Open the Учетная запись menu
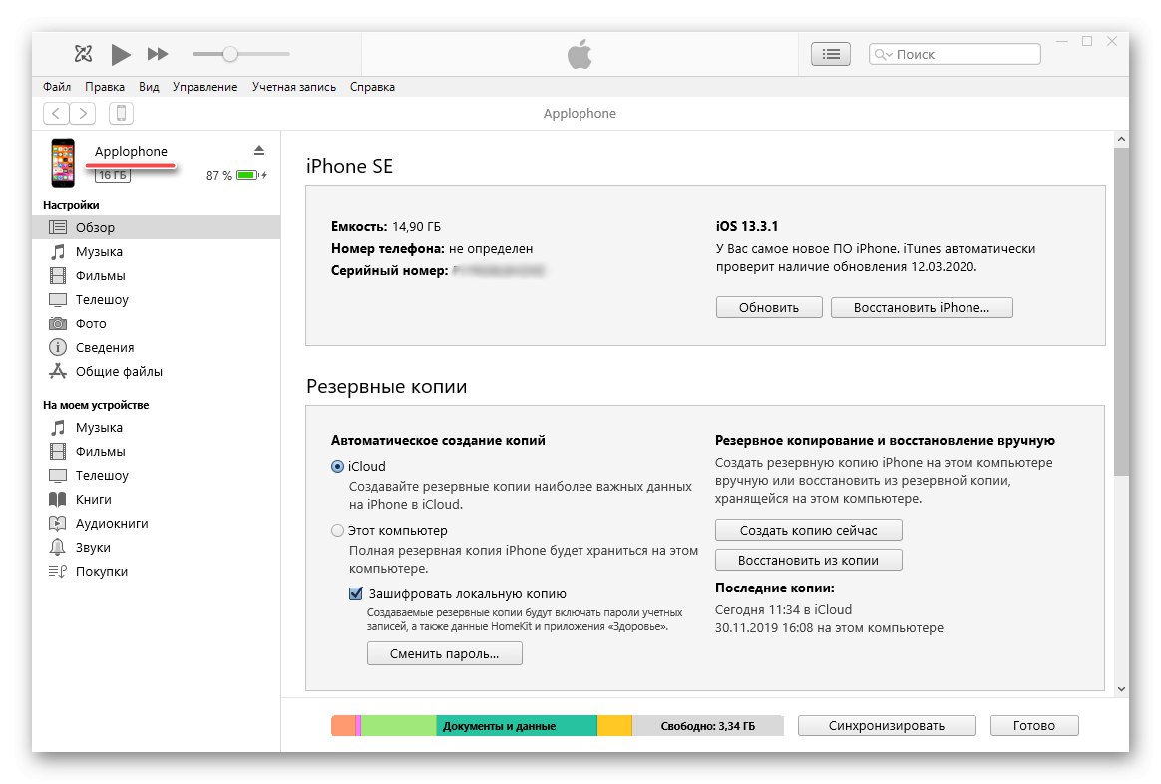1161x784 pixels. [294, 87]
